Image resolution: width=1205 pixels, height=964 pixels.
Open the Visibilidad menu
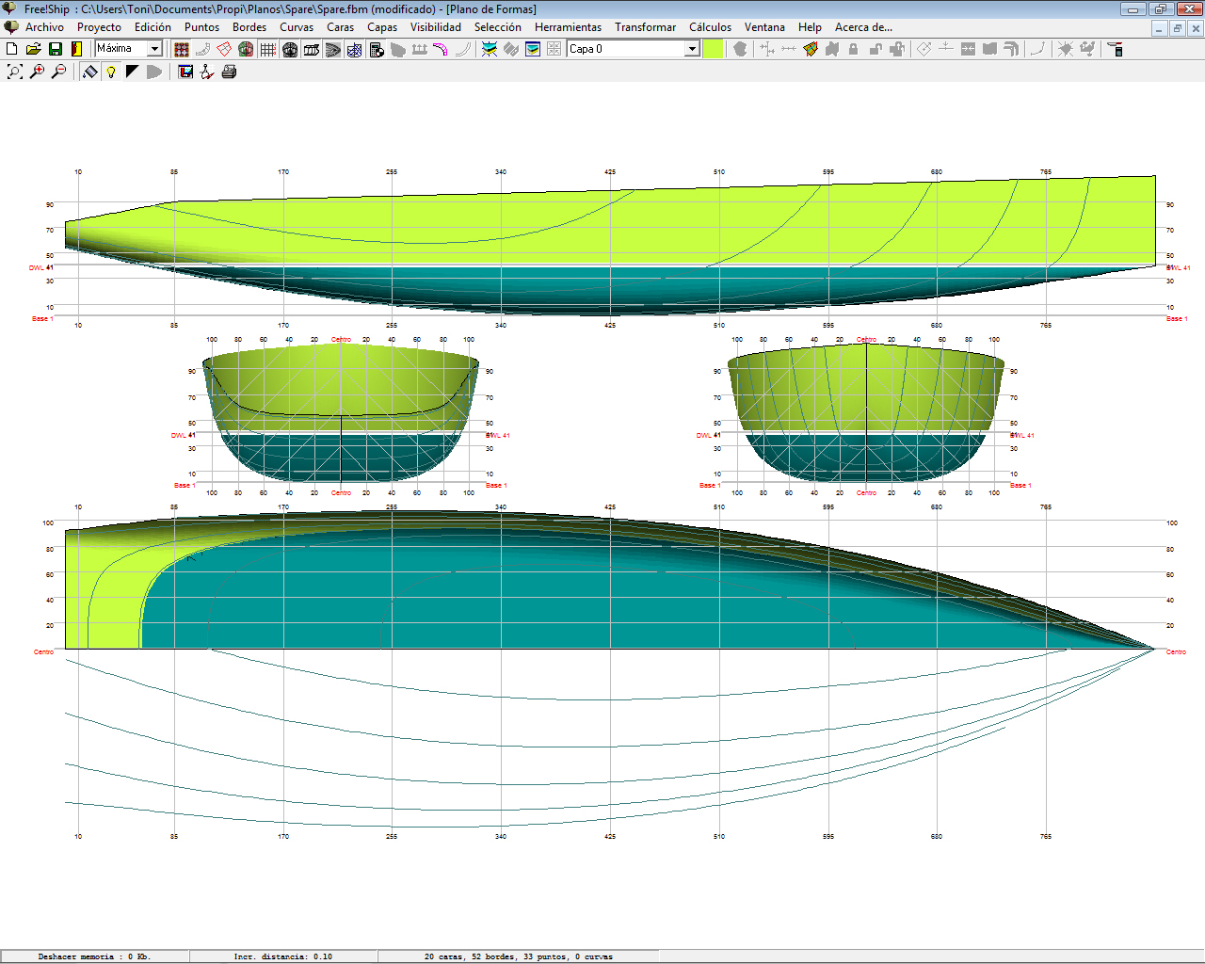click(435, 27)
